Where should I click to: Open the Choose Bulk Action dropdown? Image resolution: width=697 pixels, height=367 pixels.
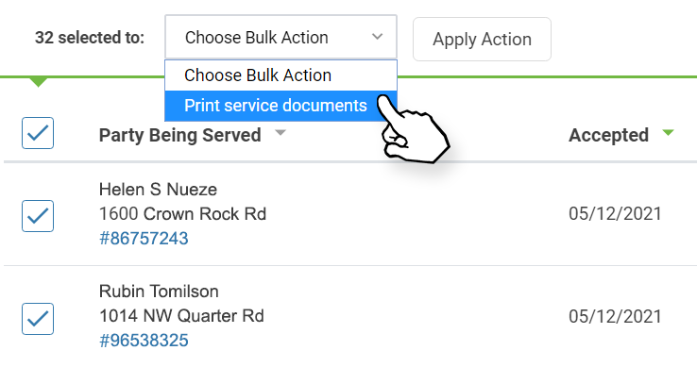coord(280,37)
